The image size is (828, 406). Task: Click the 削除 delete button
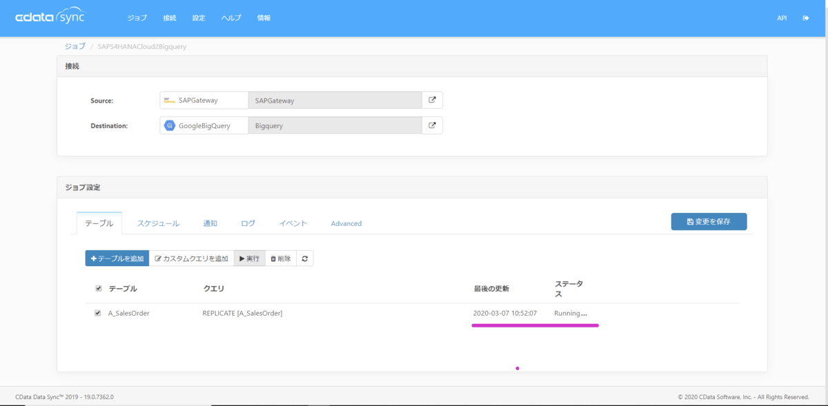[x=280, y=258]
